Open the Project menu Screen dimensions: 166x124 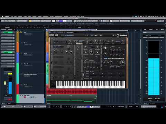(x=20, y=17)
